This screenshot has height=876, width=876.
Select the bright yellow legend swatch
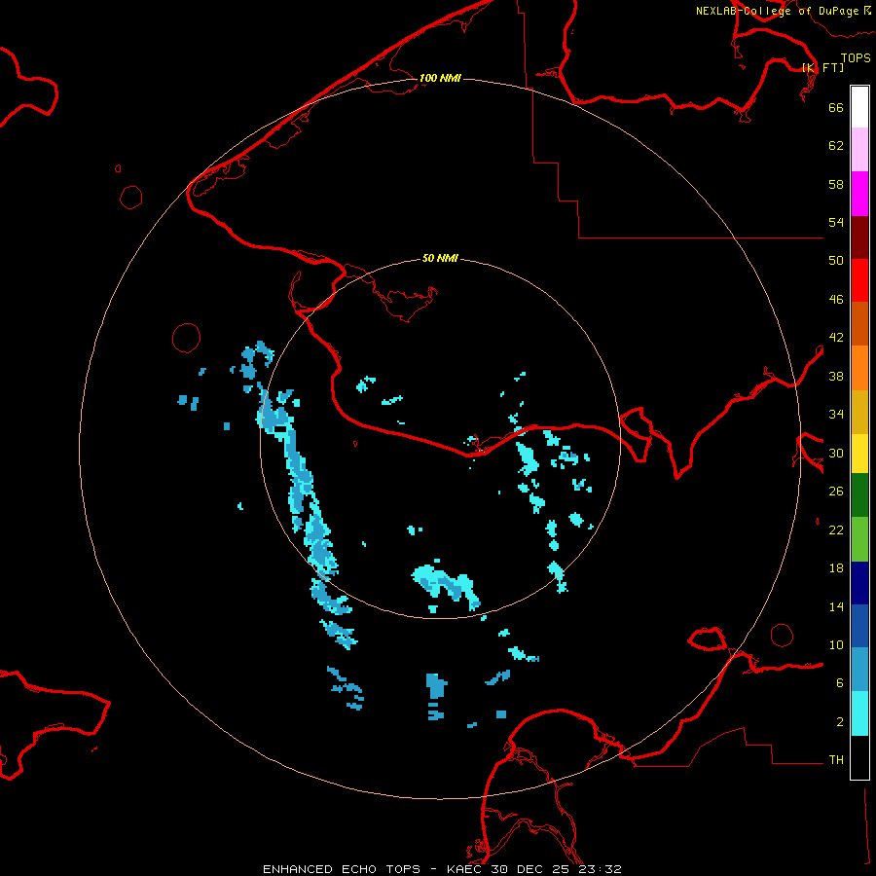point(859,453)
